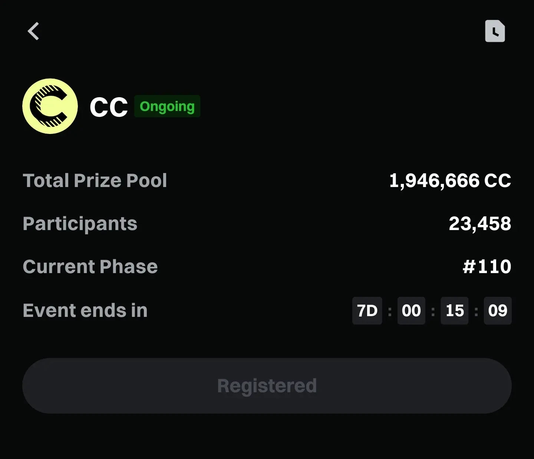Tap the 7D days countdown box
The image size is (534, 459).
pos(367,311)
